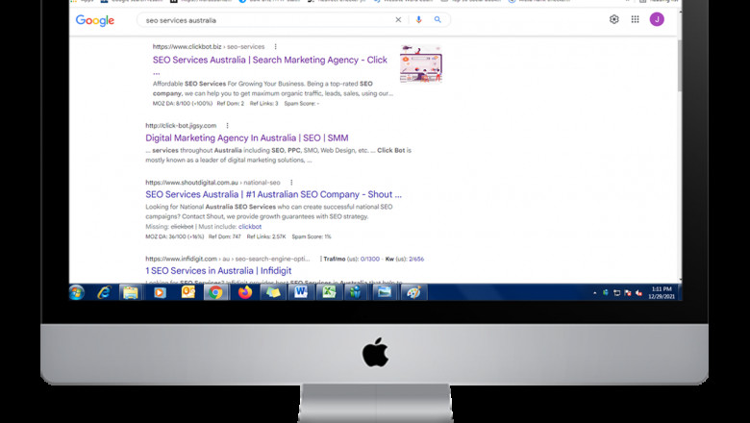The width and height of the screenshot is (750, 423).
Task: Click 'Ref Dom: 2' metric text
Action: point(231,103)
